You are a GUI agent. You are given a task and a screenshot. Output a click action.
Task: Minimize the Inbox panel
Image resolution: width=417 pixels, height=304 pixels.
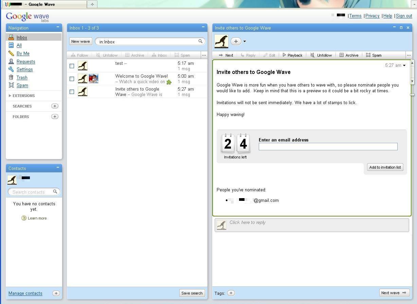click(203, 27)
